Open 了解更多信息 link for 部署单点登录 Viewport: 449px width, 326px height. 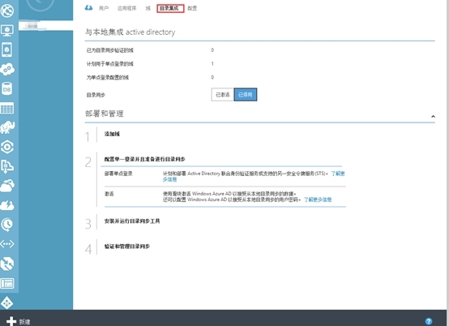point(338,174)
